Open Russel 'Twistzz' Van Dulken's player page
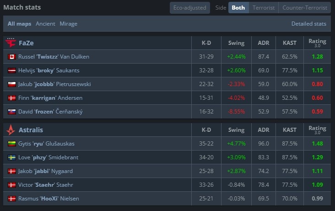This screenshot has width=335, height=211. 54,57
